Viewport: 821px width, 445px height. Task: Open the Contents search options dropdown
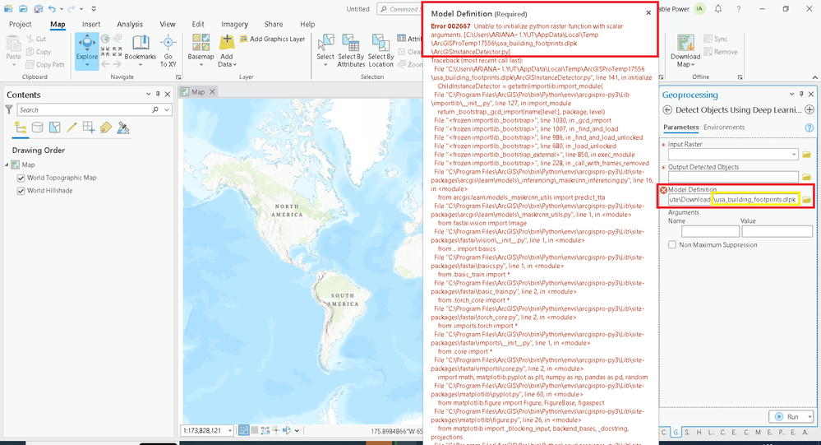167,110
